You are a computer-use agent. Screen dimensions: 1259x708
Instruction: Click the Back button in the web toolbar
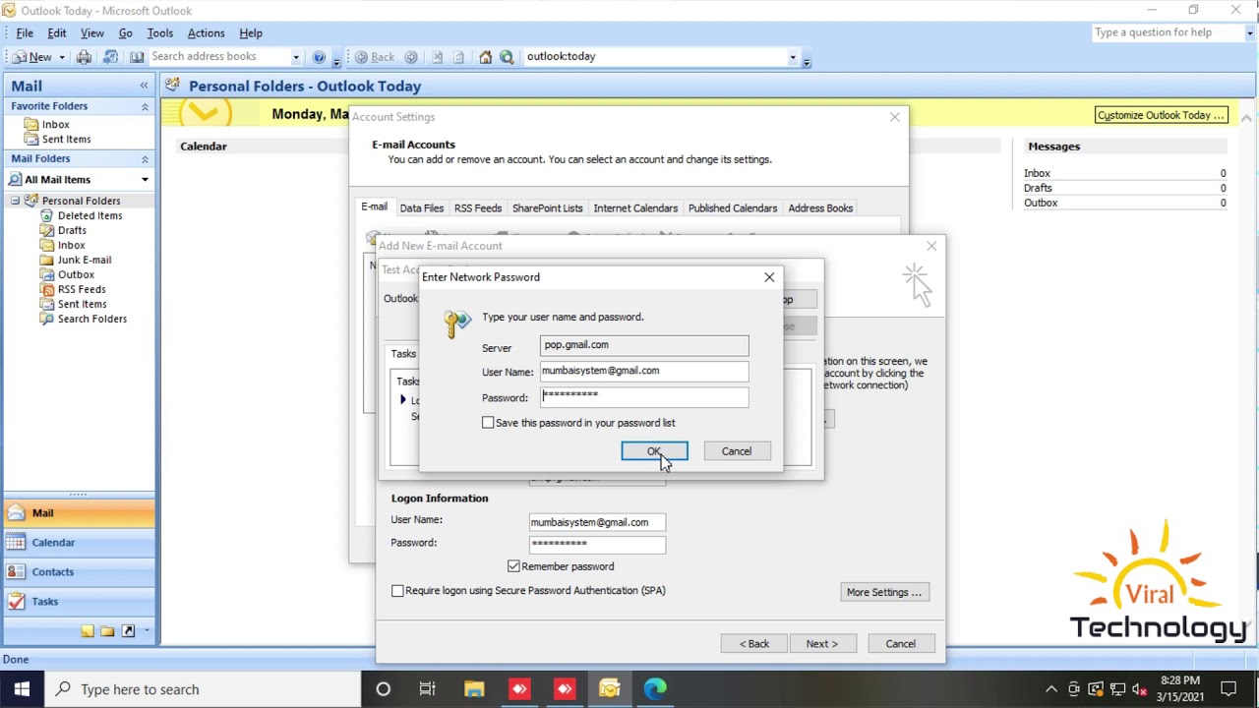click(375, 57)
